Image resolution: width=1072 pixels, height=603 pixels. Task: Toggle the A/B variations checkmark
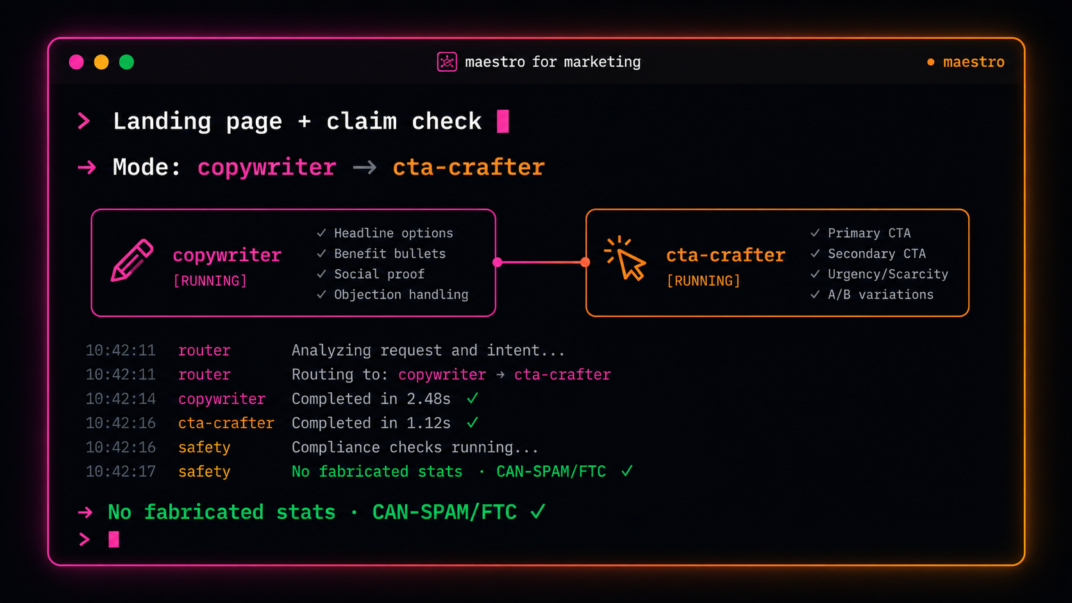point(815,294)
